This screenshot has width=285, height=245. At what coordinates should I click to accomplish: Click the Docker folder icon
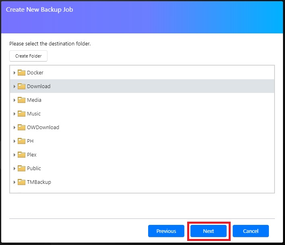21,73
